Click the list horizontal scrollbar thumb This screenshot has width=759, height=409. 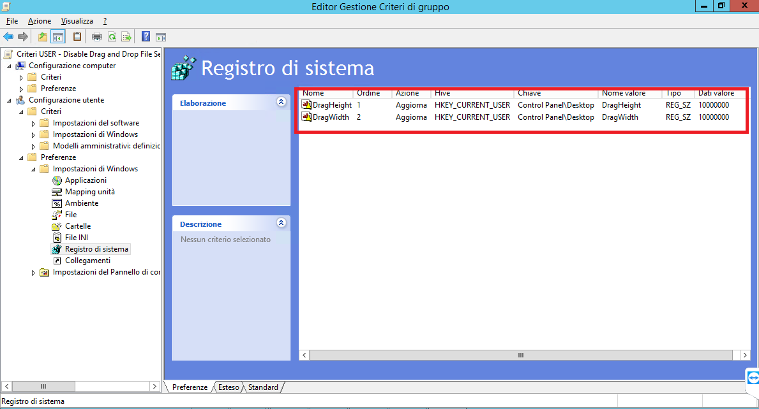[521, 355]
